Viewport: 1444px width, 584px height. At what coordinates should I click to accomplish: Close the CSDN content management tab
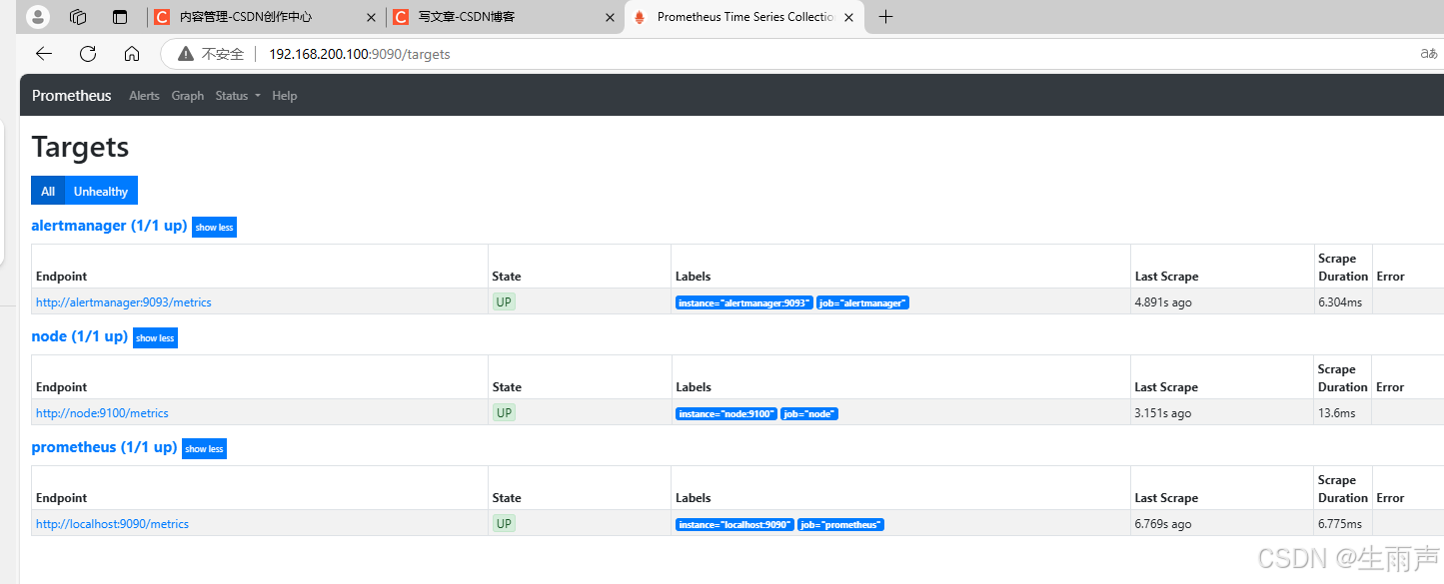coord(372,17)
